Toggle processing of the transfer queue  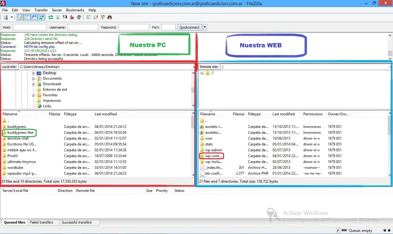(x=58, y=18)
